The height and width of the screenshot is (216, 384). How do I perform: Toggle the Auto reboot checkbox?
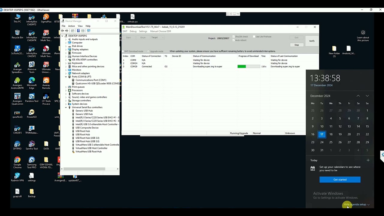[233, 40]
